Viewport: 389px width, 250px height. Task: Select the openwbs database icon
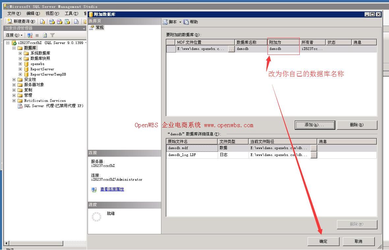(26, 64)
